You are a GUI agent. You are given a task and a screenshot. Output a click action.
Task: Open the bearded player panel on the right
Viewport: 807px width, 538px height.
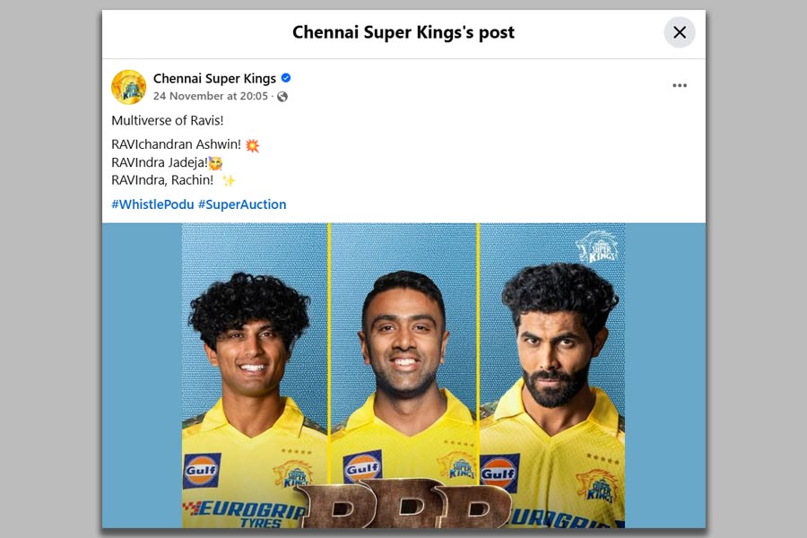click(552, 376)
